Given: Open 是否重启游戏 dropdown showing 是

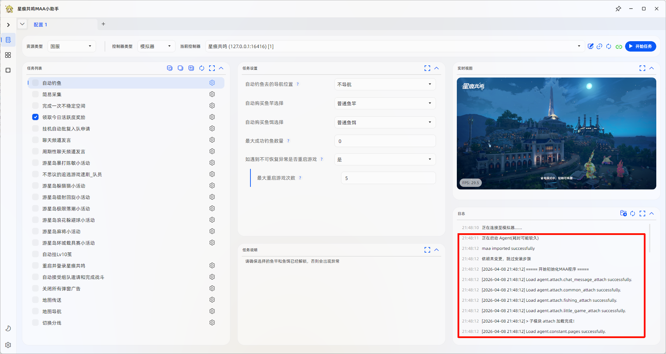Looking at the screenshot, I should coord(385,160).
